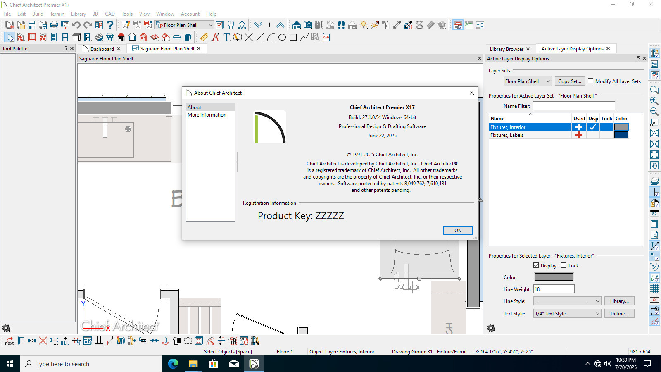Select the Circle drawing tool
Screen dimensions: 661x372
[282, 37]
